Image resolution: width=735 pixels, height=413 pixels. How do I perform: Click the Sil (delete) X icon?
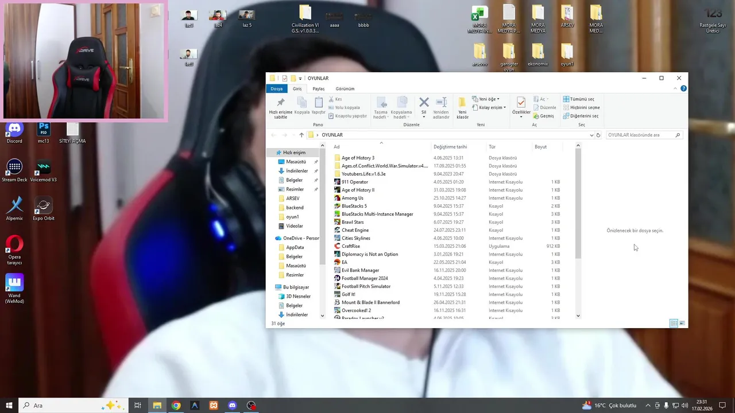click(x=424, y=102)
